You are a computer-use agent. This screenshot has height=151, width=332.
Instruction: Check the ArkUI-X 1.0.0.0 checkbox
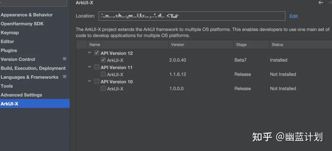[103, 88]
